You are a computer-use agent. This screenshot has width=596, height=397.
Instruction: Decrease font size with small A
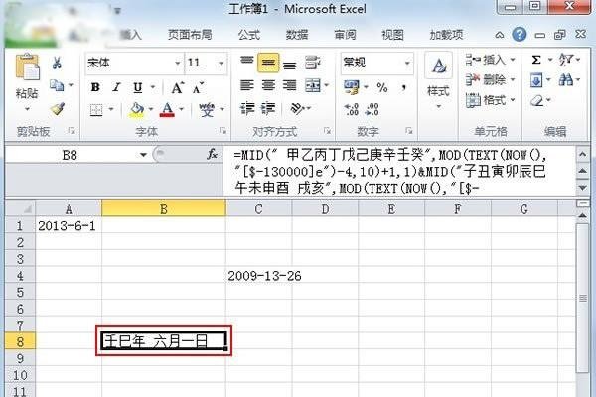click(198, 88)
